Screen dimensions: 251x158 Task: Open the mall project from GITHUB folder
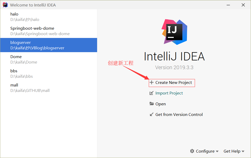(49, 88)
